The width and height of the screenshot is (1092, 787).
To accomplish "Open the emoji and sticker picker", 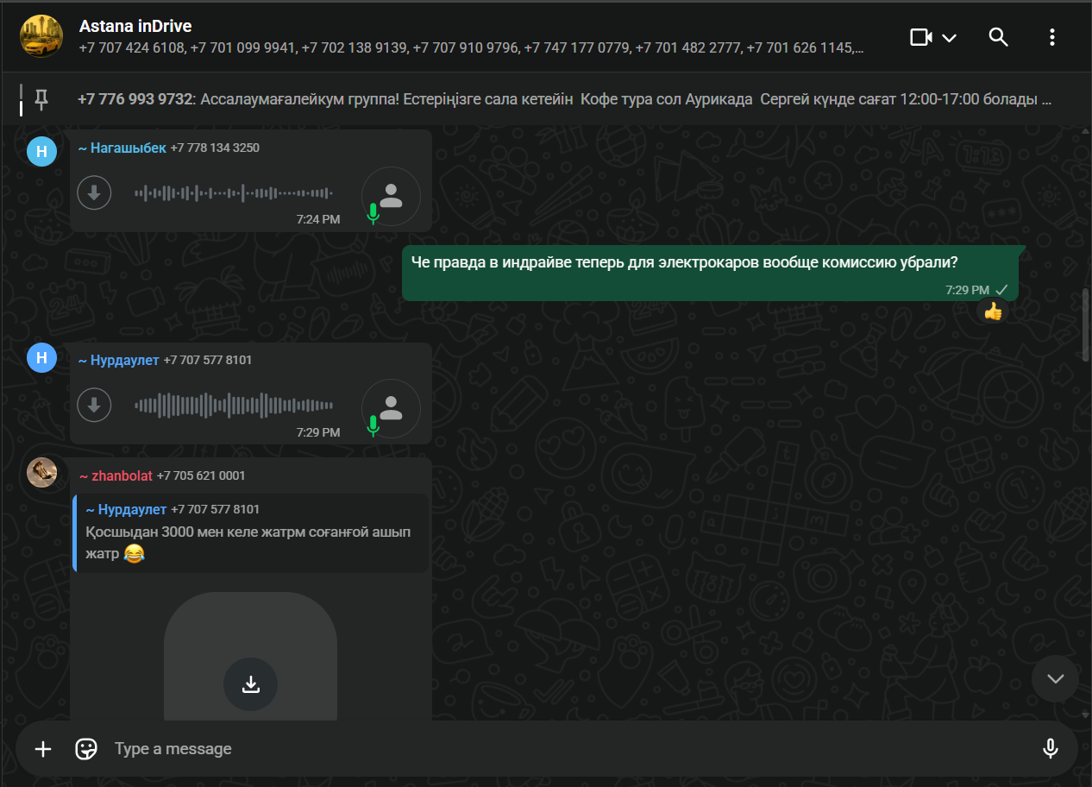I will (86, 748).
